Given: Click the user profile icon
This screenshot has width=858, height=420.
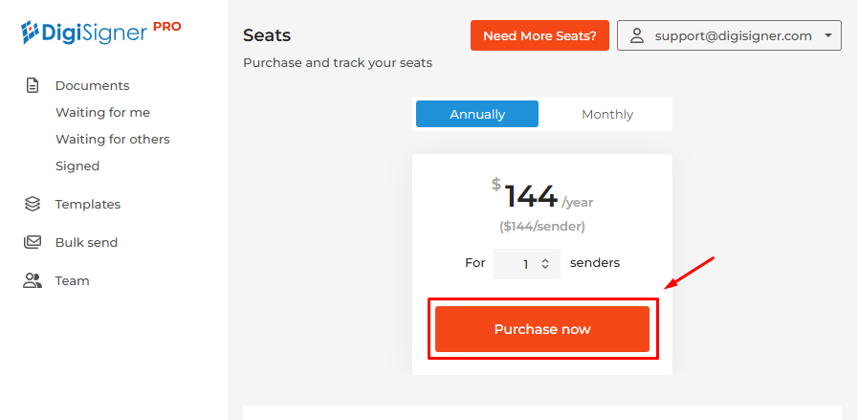Looking at the screenshot, I should 636,35.
